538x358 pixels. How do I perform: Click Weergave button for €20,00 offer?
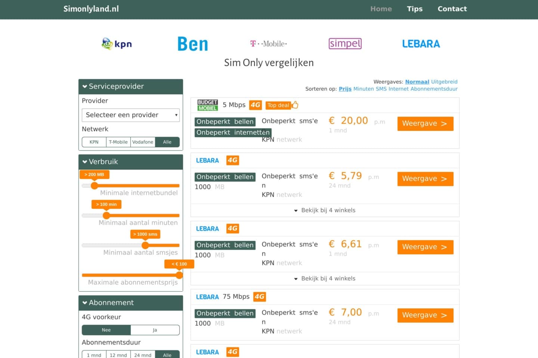(x=425, y=124)
